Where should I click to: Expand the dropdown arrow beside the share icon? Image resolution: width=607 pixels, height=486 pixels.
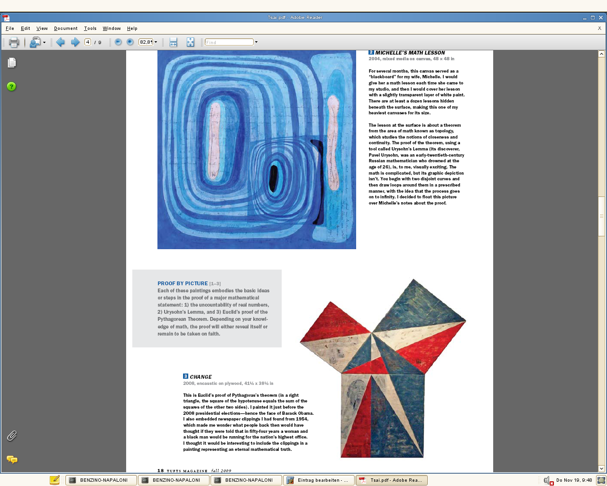[44, 42]
